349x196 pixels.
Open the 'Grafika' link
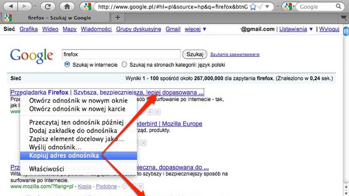pos(29,29)
